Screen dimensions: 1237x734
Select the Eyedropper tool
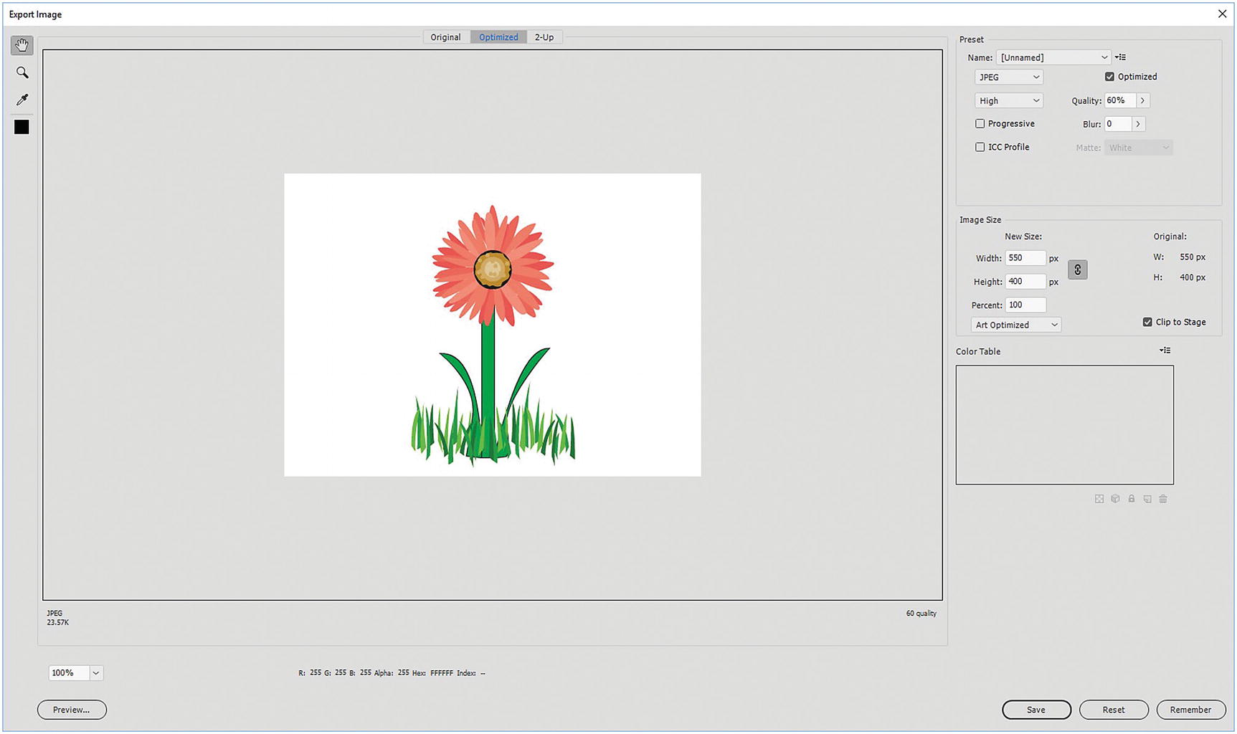(22, 100)
